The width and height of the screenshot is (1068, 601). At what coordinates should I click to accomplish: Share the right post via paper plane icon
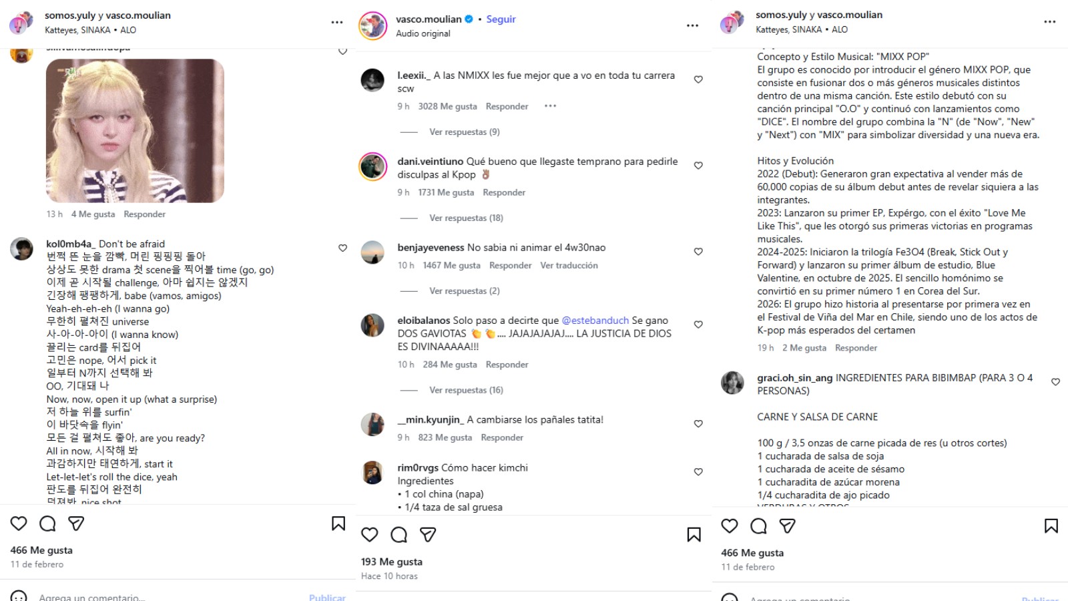(x=788, y=526)
